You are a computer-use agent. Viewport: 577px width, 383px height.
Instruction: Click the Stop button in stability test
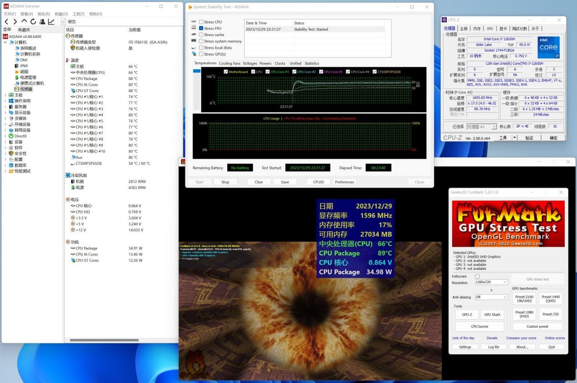225,182
